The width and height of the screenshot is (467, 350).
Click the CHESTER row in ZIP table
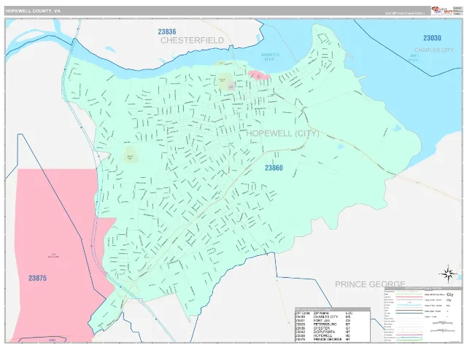[333, 328]
